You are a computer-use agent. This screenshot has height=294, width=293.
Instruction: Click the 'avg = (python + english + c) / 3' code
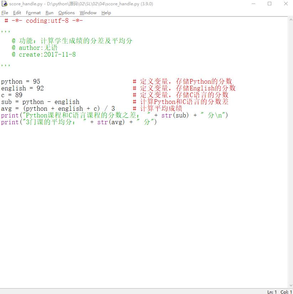58,109
